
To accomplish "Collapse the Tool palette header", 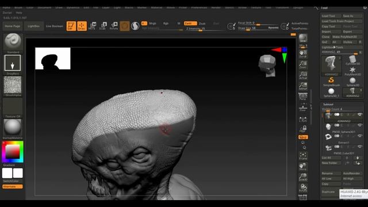I will click(x=324, y=8).
